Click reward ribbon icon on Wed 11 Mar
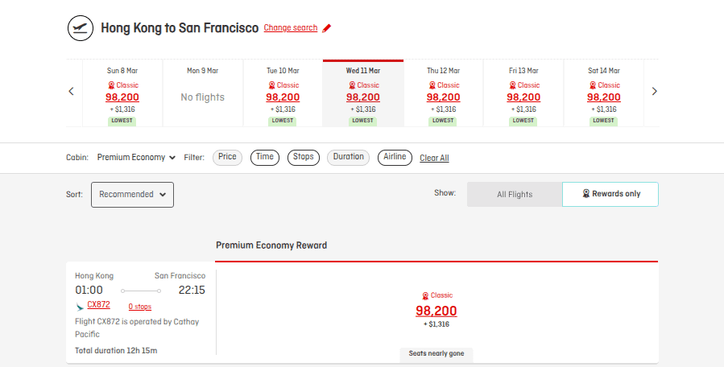The width and height of the screenshot is (724, 367). click(x=352, y=85)
